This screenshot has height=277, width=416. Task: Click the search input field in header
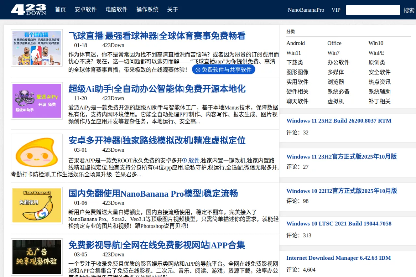point(373,10)
